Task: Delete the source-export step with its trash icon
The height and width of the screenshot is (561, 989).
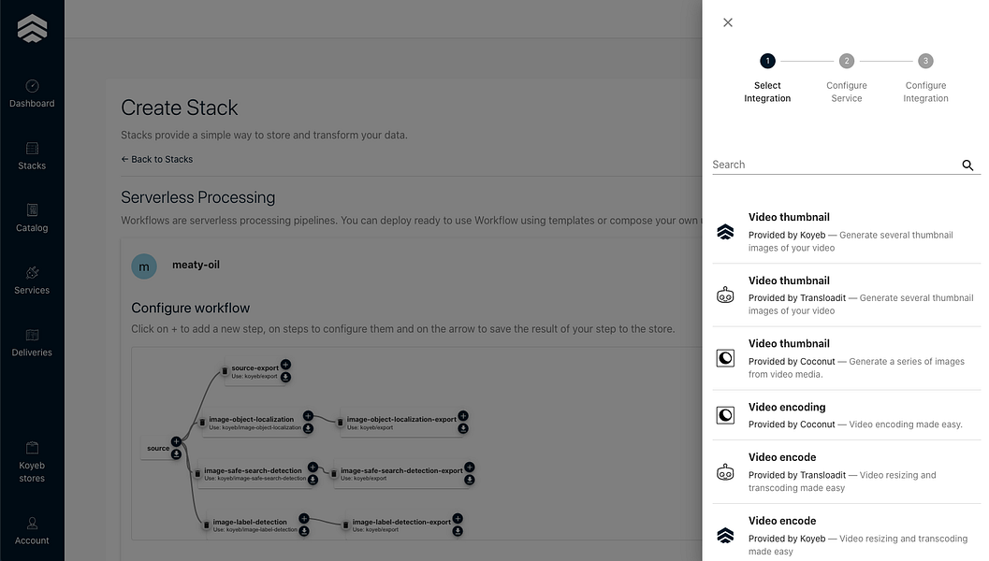Action: click(225, 371)
